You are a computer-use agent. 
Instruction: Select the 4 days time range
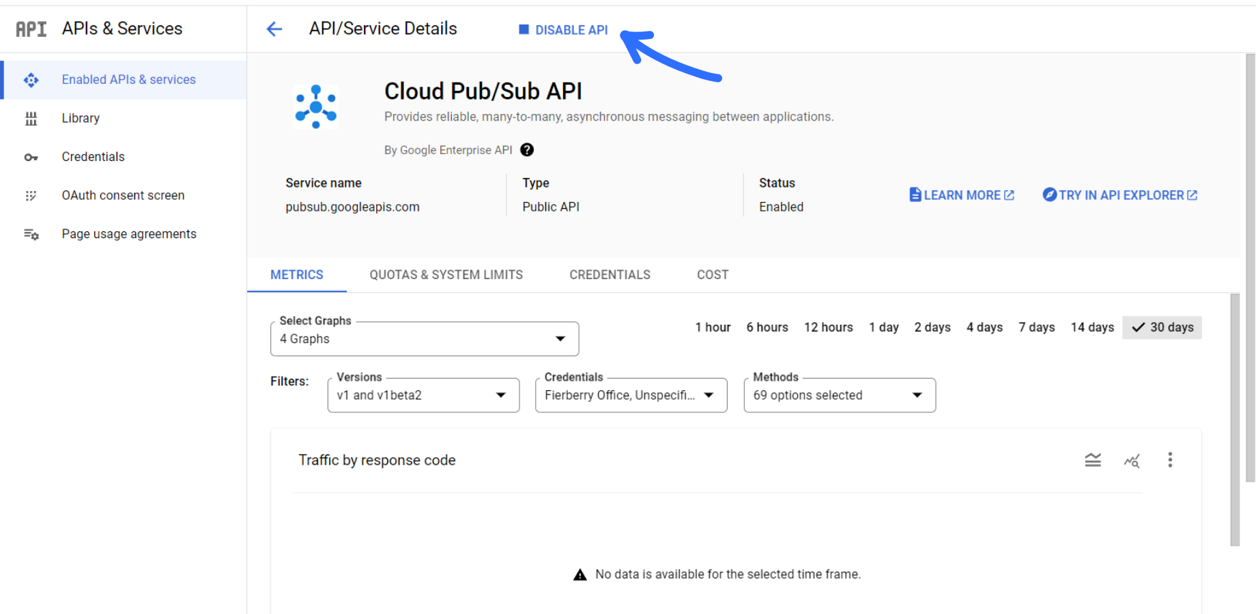point(984,327)
